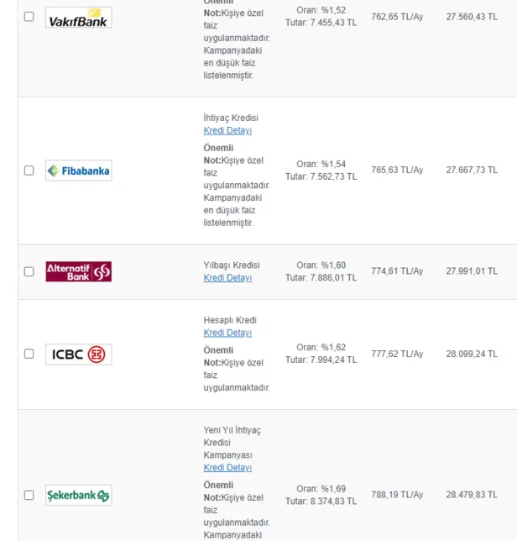Click the Şekerbank logo
The height and width of the screenshot is (541, 517).
tap(78, 495)
